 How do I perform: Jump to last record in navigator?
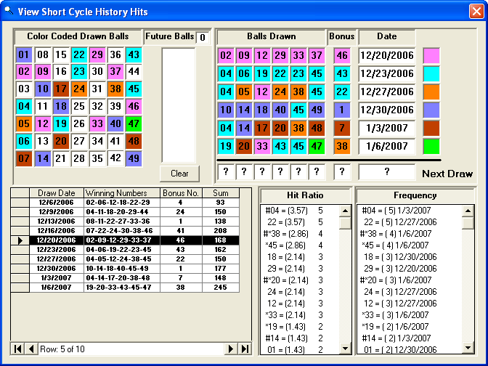click(x=245, y=349)
